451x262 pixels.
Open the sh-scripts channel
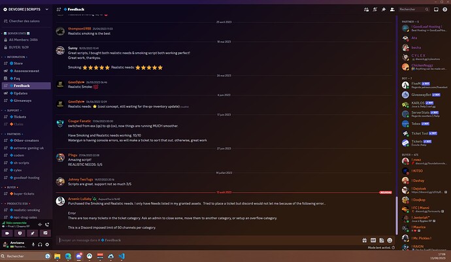[26, 163]
